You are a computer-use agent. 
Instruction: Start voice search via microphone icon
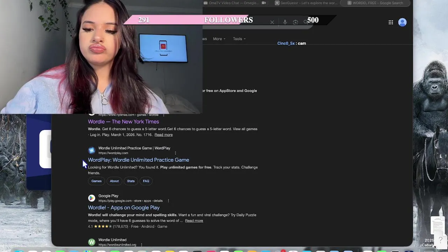(x=285, y=22)
